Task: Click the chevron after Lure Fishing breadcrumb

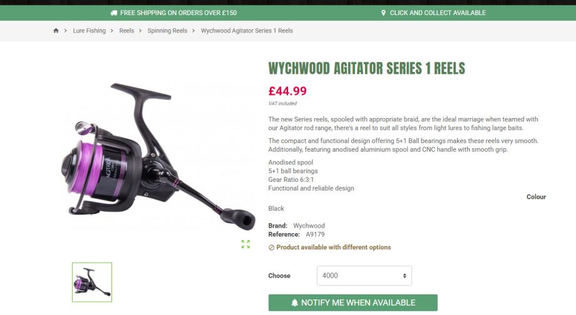Action: click(x=111, y=31)
